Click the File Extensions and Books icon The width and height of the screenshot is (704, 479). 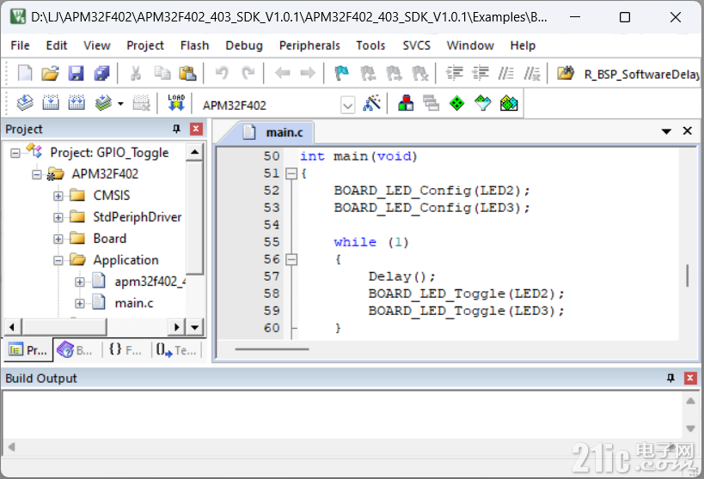pyautogui.click(x=406, y=103)
